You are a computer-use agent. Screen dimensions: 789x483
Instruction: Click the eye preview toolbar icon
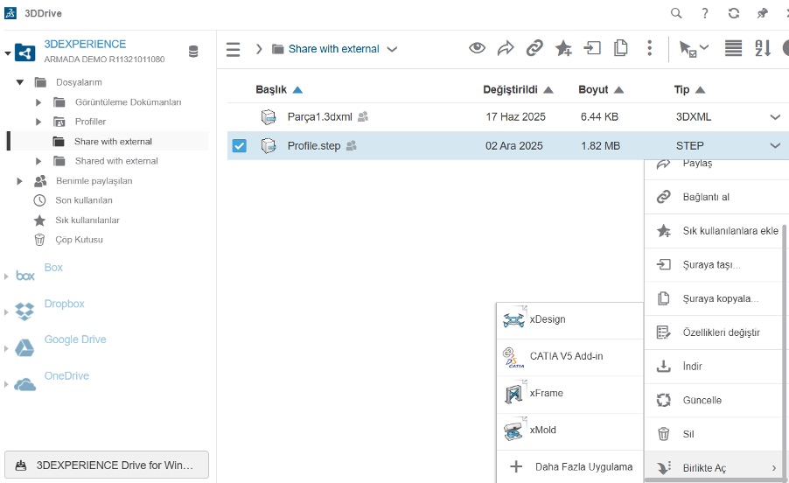[477, 48]
